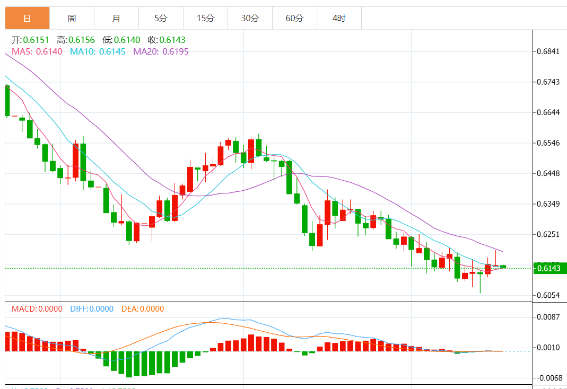Select the 4时 four-hour tab
The height and width of the screenshot is (389, 567).
click(x=339, y=18)
